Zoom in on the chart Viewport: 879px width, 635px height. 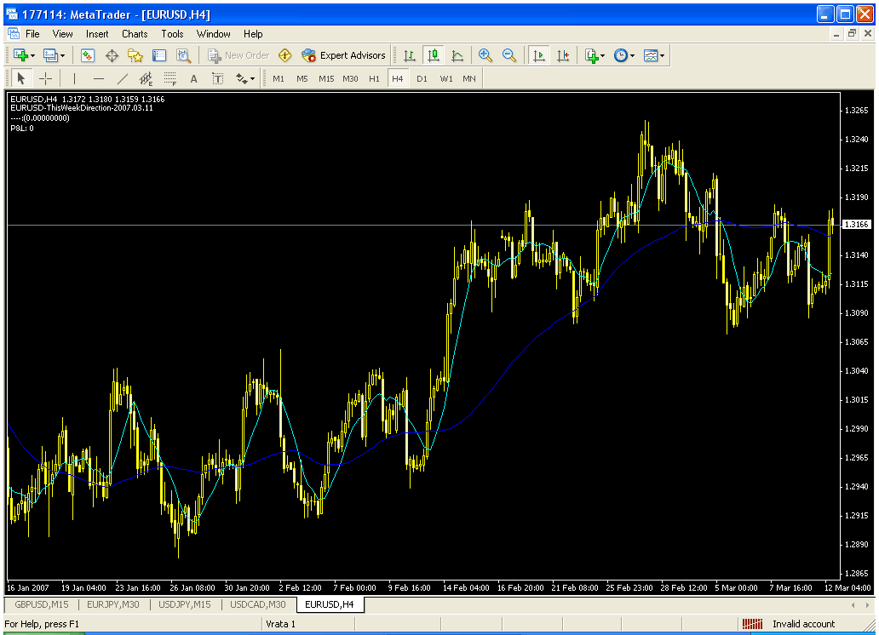click(485, 55)
